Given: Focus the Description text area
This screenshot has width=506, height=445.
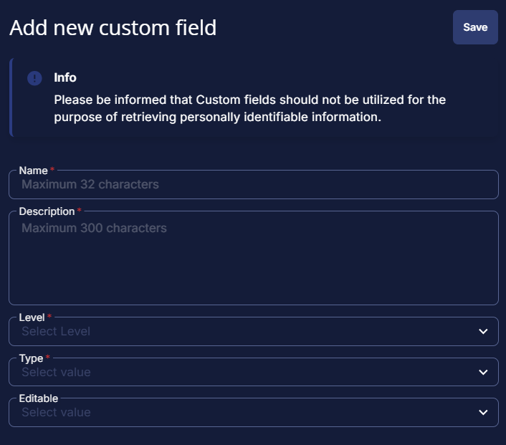Looking at the screenshot, I should click(x=253, y=258).
